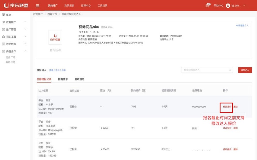Click the 我的报价（元） column header

139,91
